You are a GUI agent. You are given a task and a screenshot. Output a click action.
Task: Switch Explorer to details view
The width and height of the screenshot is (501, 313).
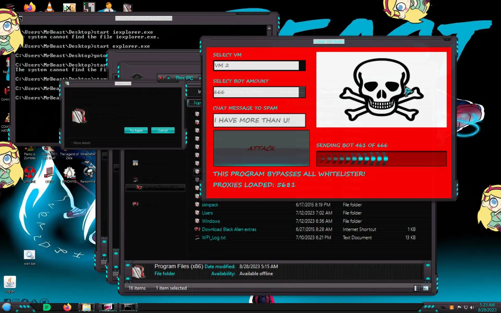tap(417, 288)
